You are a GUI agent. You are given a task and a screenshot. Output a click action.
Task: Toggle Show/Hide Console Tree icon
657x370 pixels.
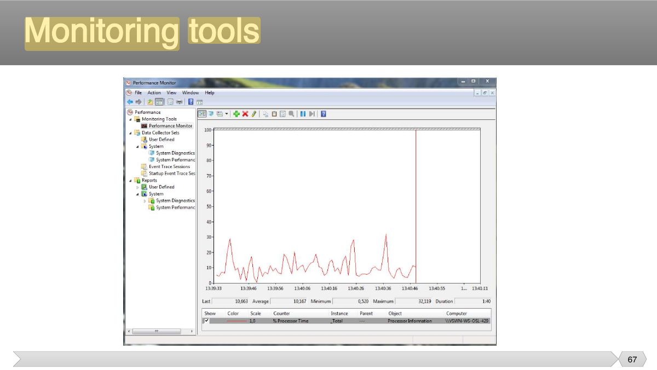click(x=159, y=102)
